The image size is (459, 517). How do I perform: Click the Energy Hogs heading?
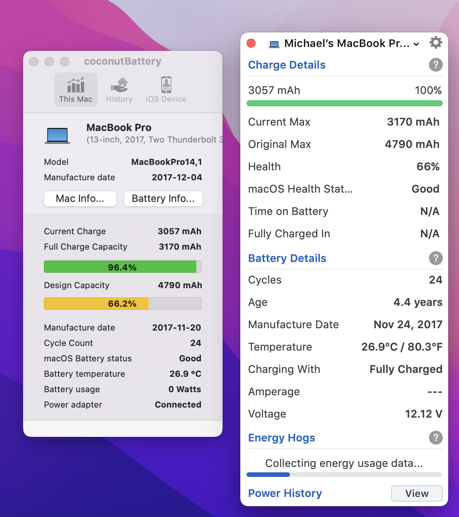(281, 438)
